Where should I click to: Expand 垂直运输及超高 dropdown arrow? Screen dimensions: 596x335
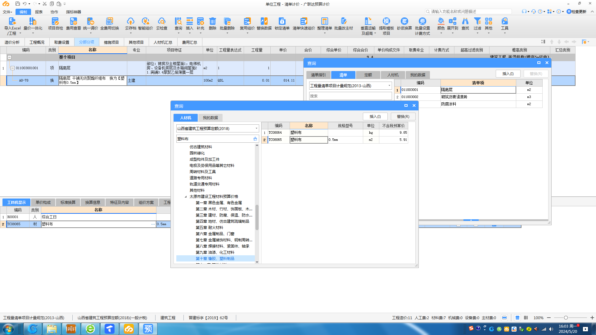[375, 33]
